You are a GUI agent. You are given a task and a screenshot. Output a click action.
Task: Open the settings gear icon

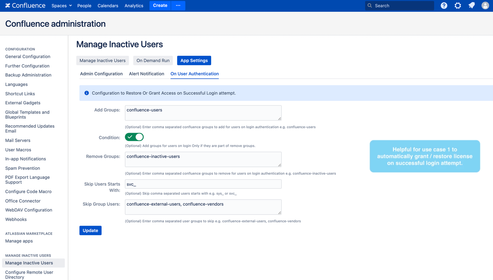pos(458,6)
